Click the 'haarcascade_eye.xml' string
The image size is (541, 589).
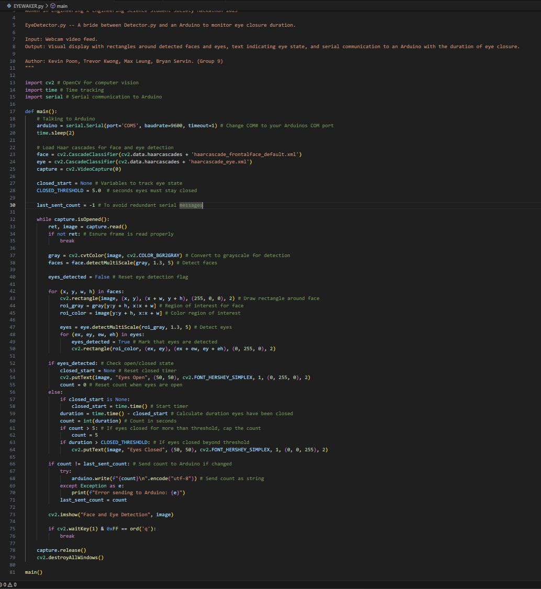coord(219,162)
